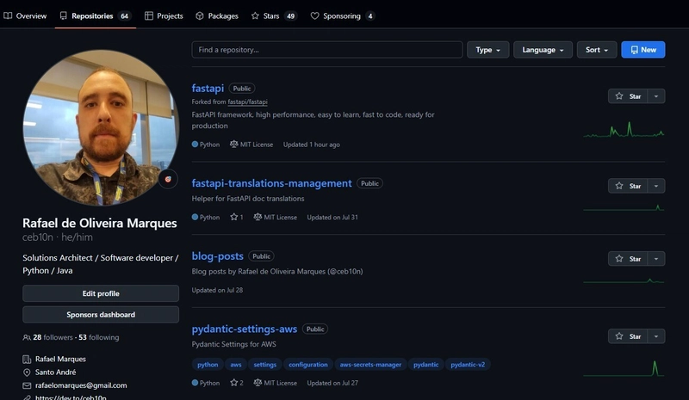The width and height of the screenshot is (689, 400).
Task: Star the fastapi repository
Action: pyautogui.click(x=628, y=96)
